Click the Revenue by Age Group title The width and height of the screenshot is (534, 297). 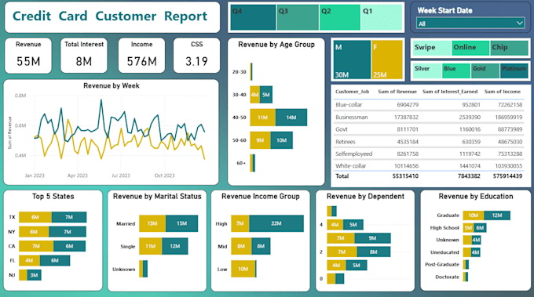pos(276,45)
